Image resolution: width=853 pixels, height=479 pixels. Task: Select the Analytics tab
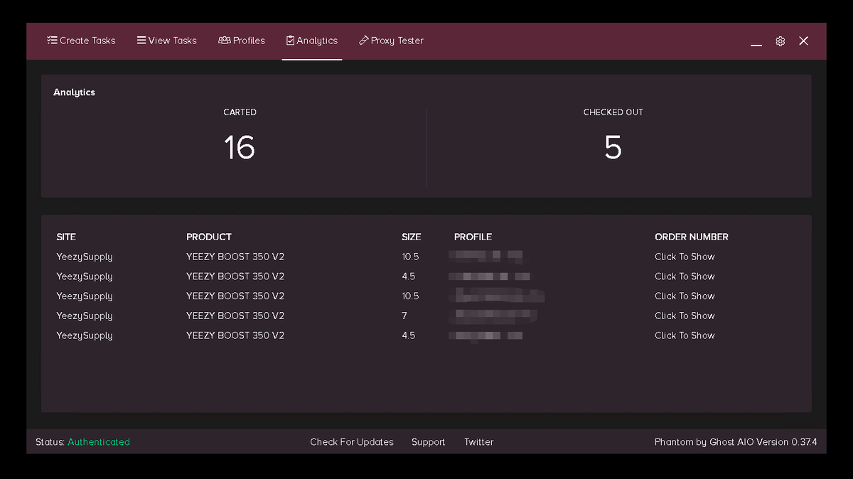(312, 41)
